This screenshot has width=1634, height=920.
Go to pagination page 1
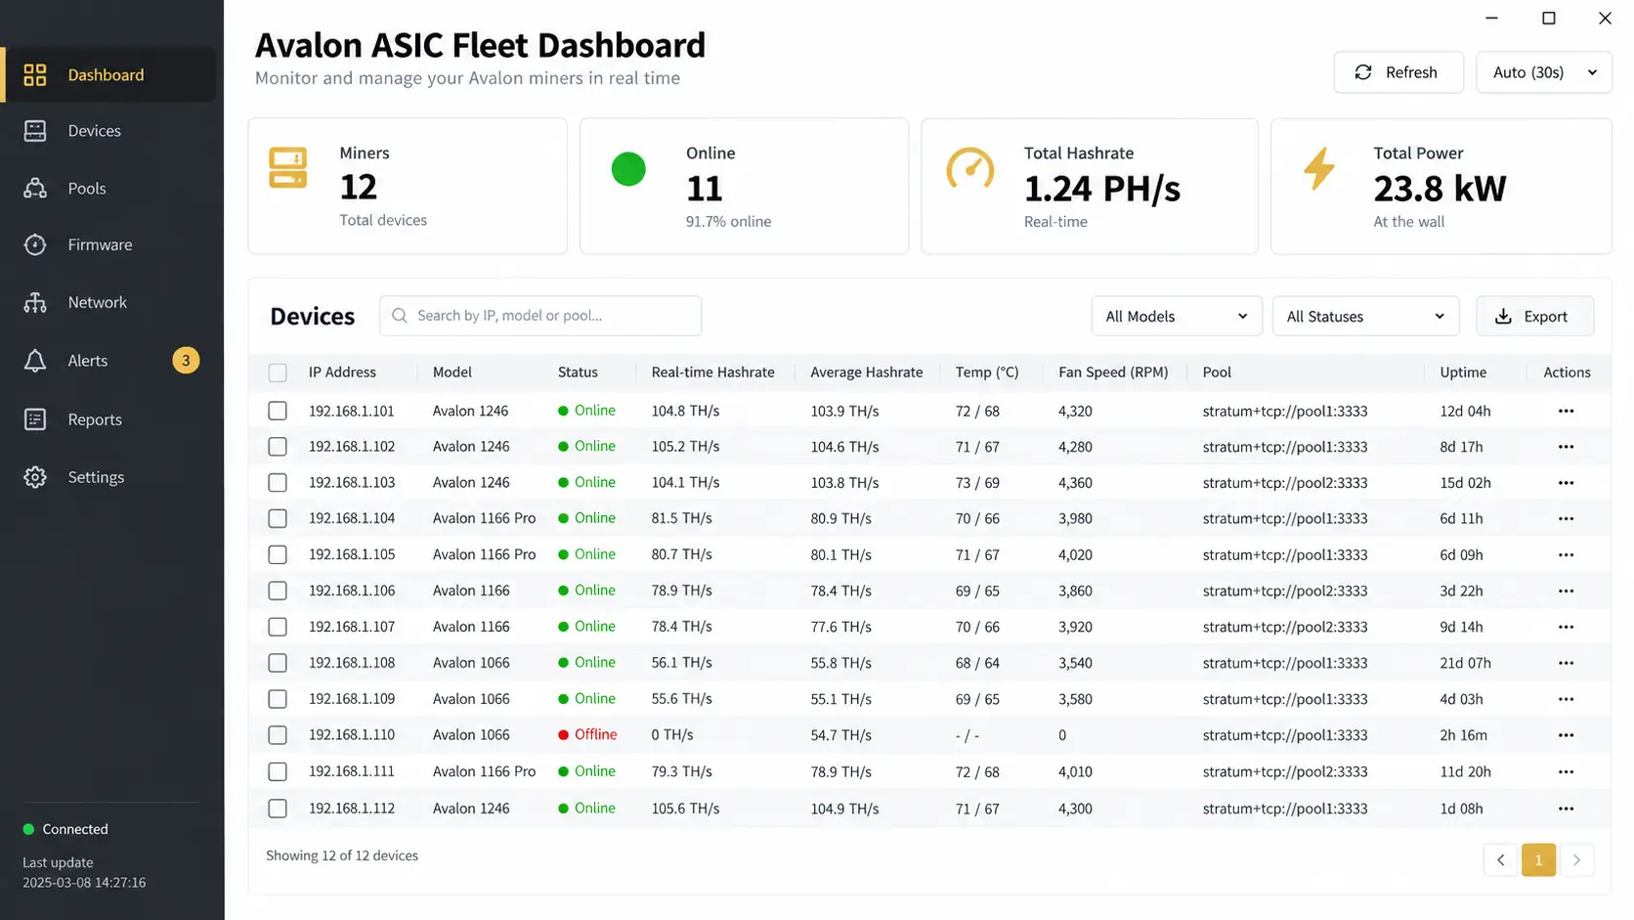(1538, 859)
